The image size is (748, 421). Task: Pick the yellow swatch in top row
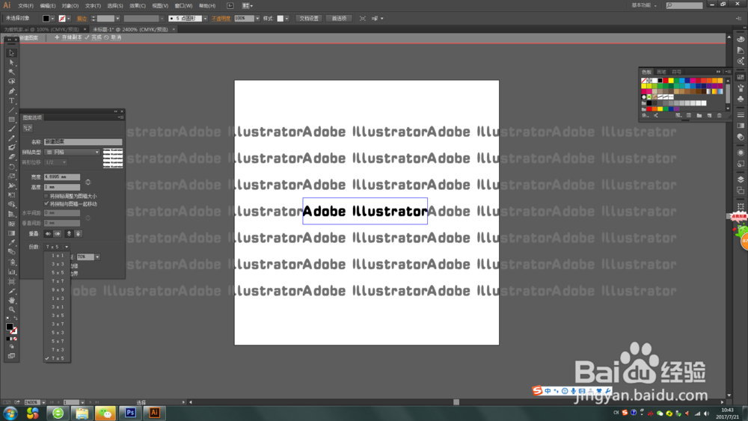click(671, 81)
